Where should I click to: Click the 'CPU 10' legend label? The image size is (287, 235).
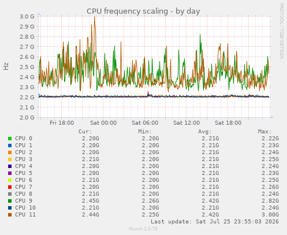click(25, 208)
